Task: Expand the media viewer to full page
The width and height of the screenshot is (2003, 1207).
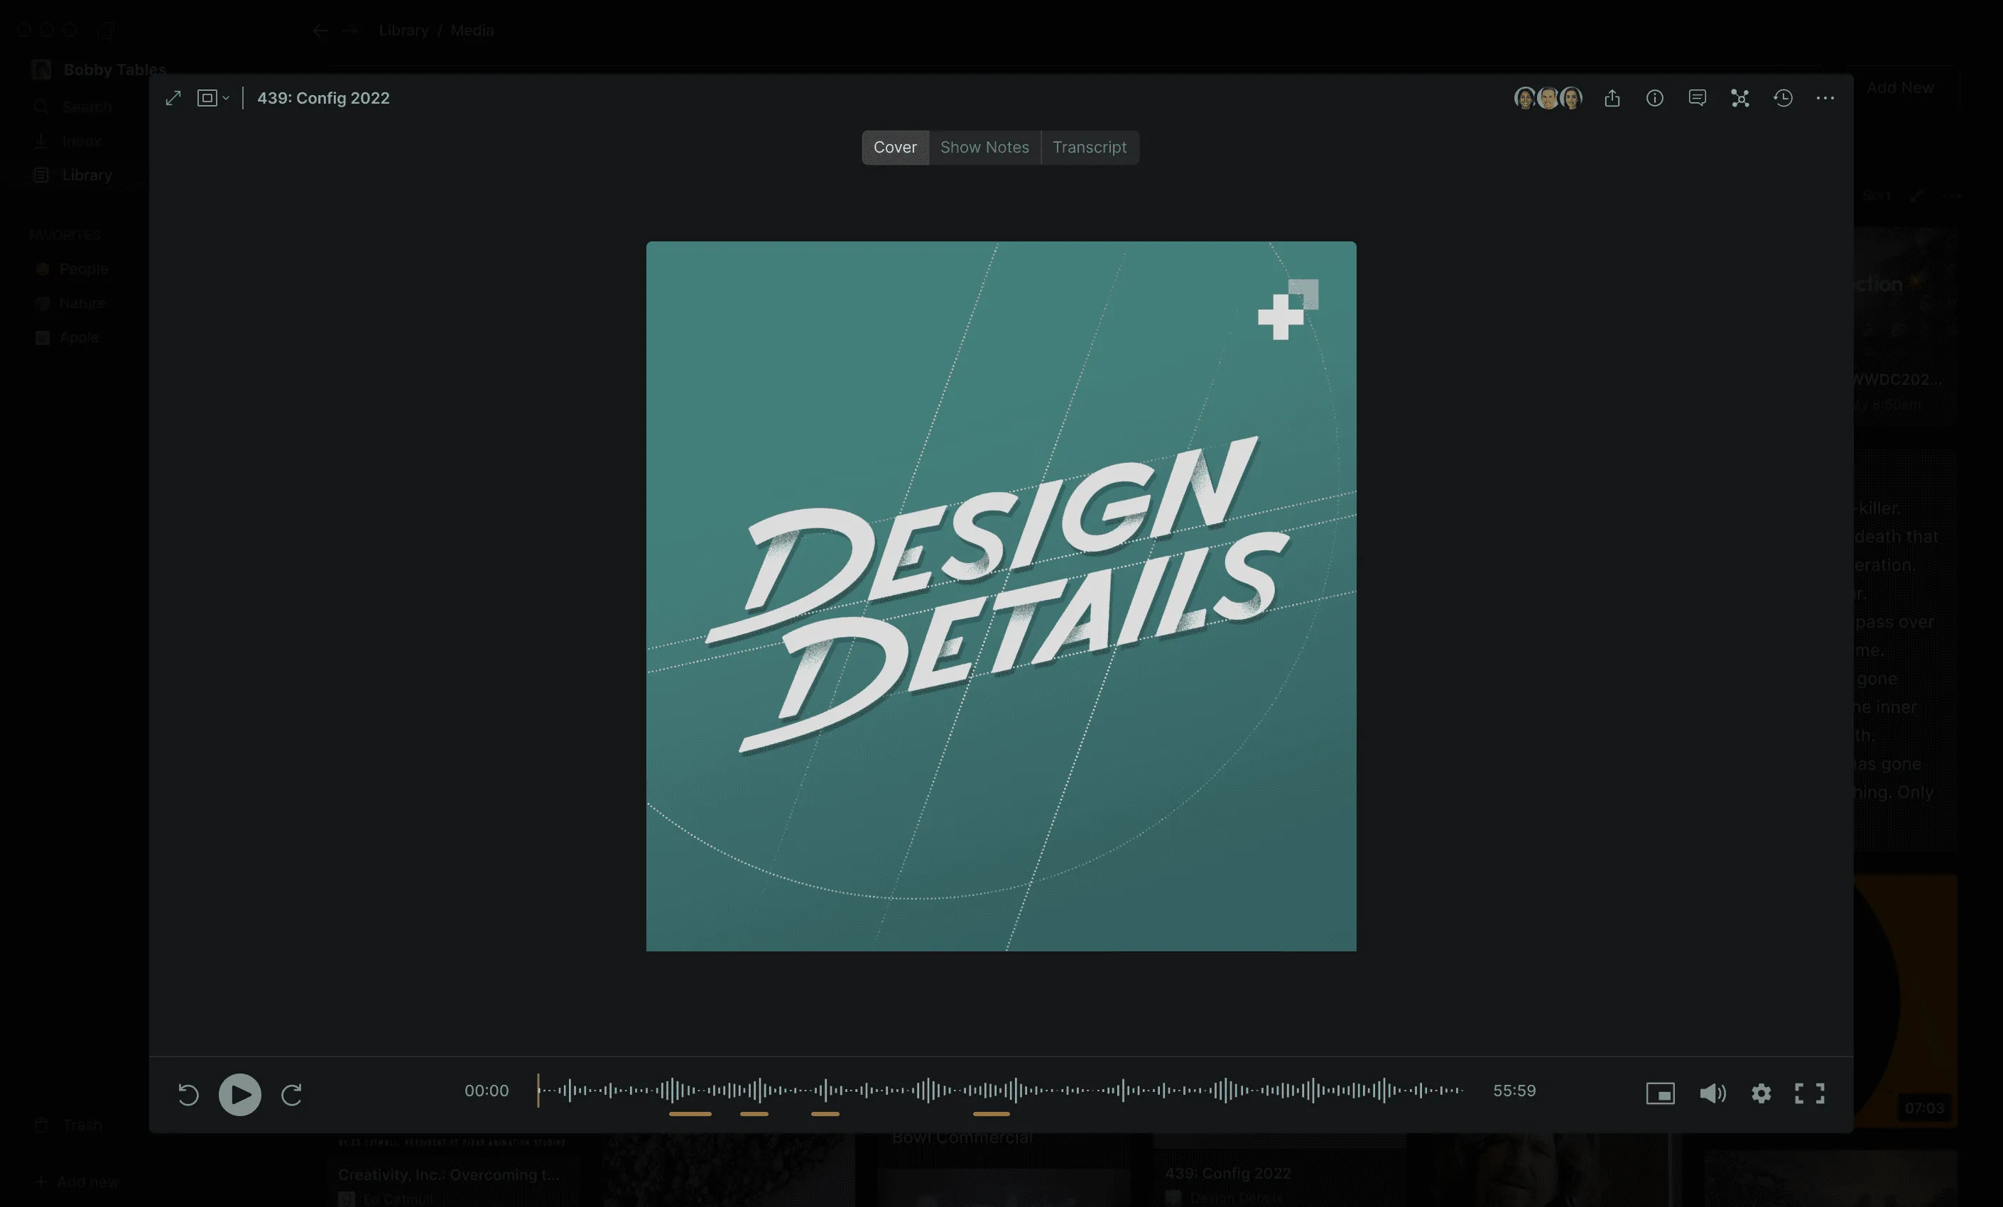Action: 173,99
